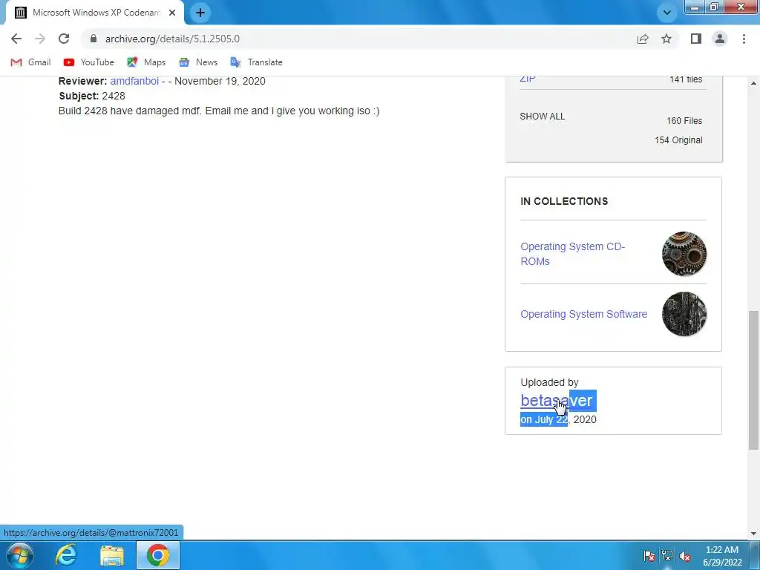Bookmark this page with the star
This screenshot has height=570, width=760.
(666, 39)
